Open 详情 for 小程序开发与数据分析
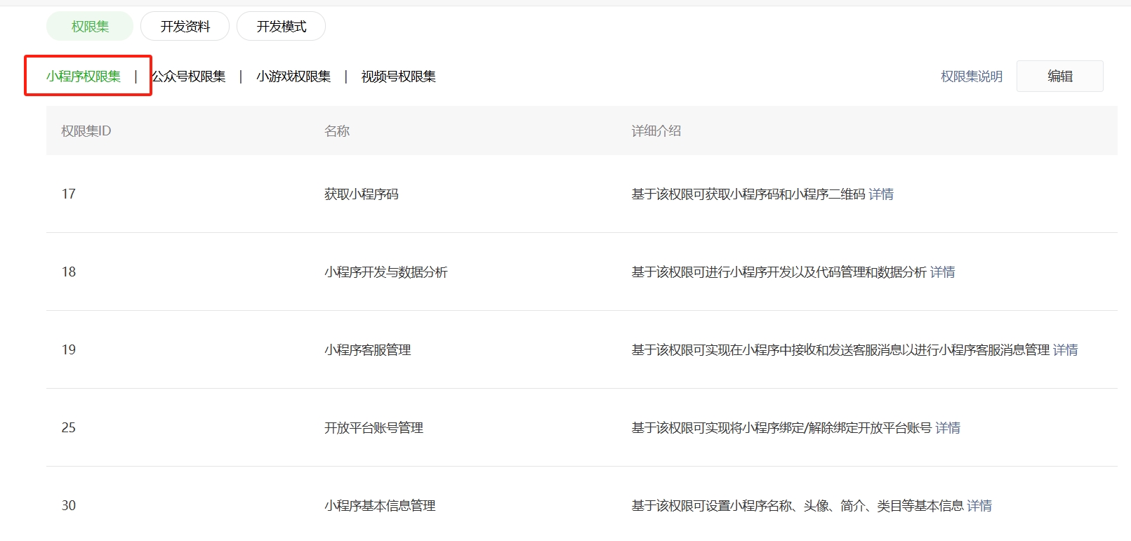 click(x=943, y=272)
